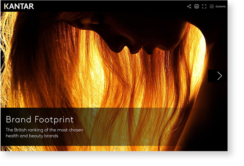Toggle fullscreen mode icon
Viewport: 244px width, 166px height.
pyautogui.click(x=204, y=6)
